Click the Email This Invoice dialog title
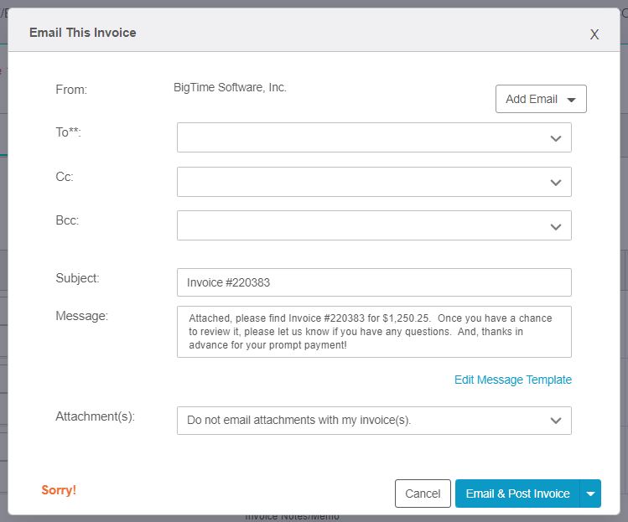Image resolution: width=628 pixels, height=522 pixels. click(82, 33)
